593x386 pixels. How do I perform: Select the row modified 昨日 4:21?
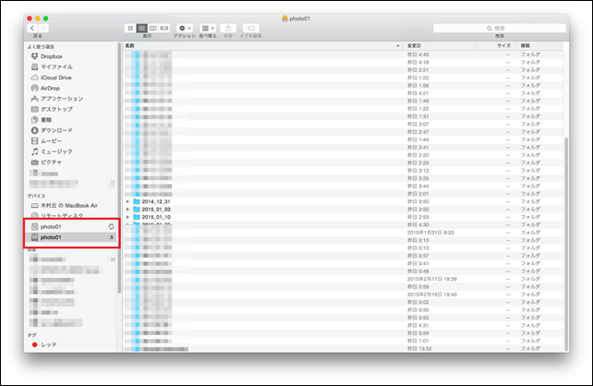(343, 93)
